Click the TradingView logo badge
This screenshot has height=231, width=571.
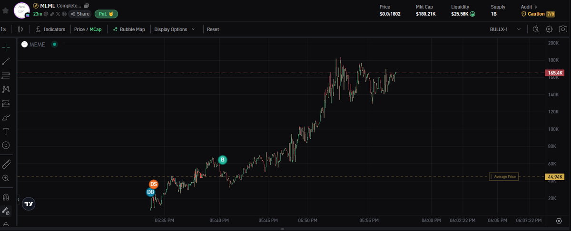coord(29,203)
